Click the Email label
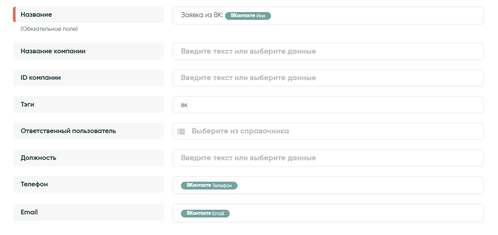Viewport: 498px width, 235px height. tap(29, 212)
